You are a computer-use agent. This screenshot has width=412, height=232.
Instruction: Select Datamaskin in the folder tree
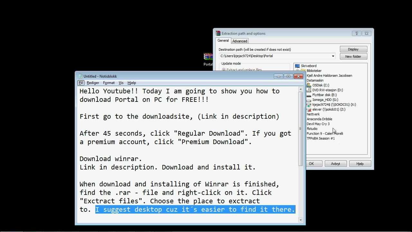click(315, 81)
